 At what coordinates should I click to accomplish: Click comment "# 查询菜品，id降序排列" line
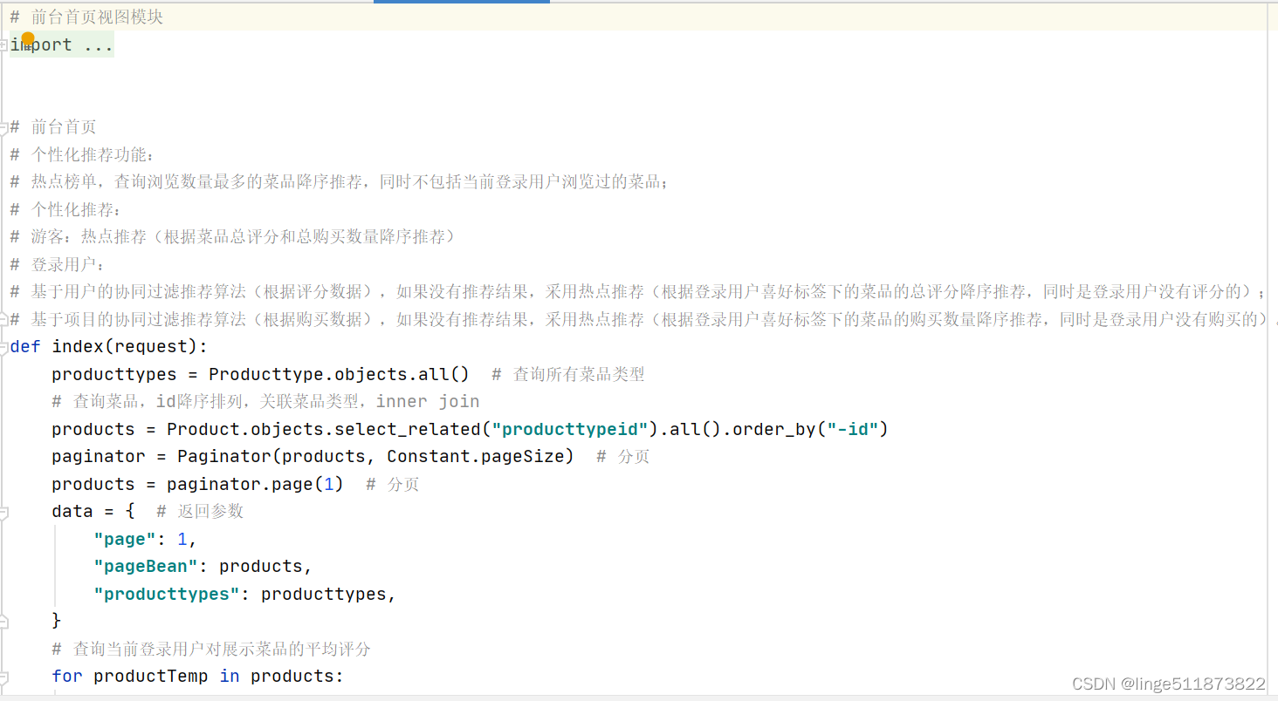265,401
